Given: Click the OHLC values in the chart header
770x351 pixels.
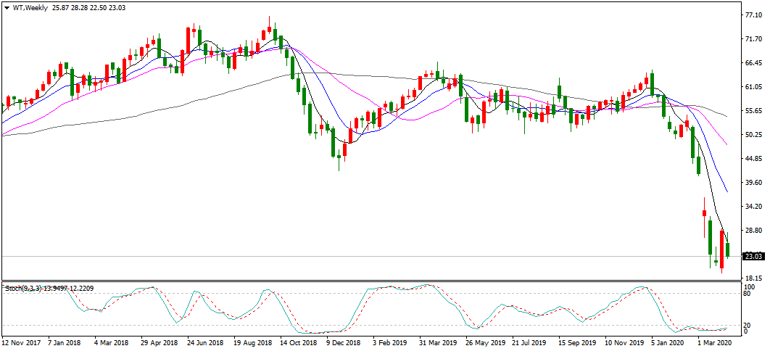Looking at the screenshot, I should 86,7.
